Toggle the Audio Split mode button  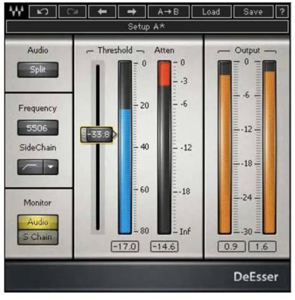click(38, 70)
